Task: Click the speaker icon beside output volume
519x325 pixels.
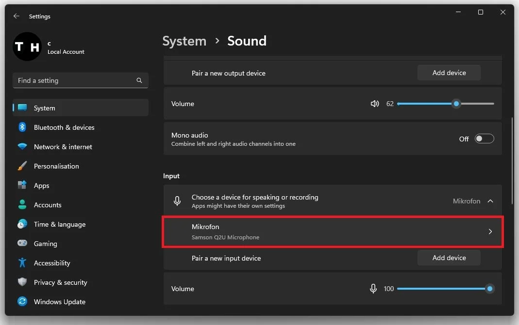Action: tap(375, 104)
